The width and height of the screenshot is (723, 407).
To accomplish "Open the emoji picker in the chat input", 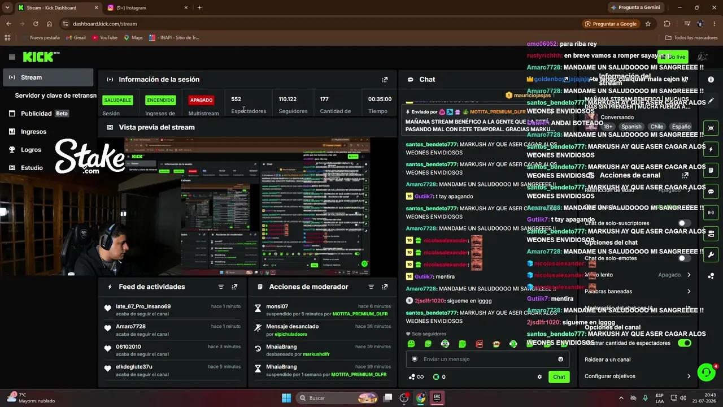I will (x=560, y=359).
